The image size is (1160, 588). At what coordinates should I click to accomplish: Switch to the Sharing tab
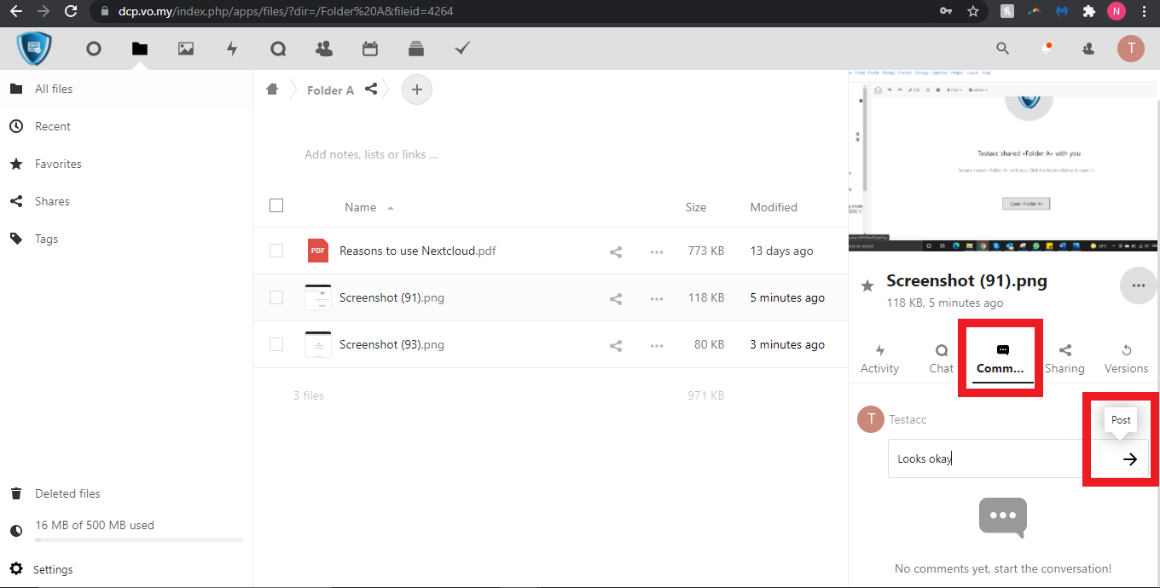point(1064,359)
